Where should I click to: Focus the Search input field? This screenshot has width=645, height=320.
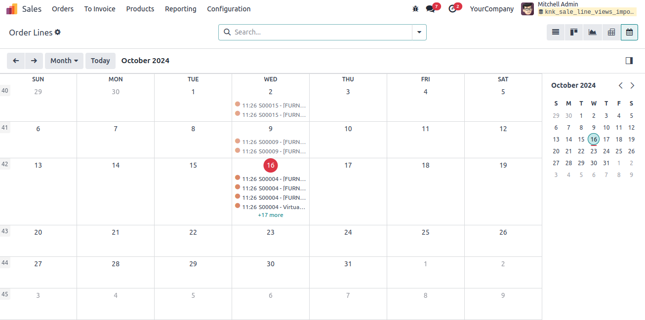tap(322, 32)
